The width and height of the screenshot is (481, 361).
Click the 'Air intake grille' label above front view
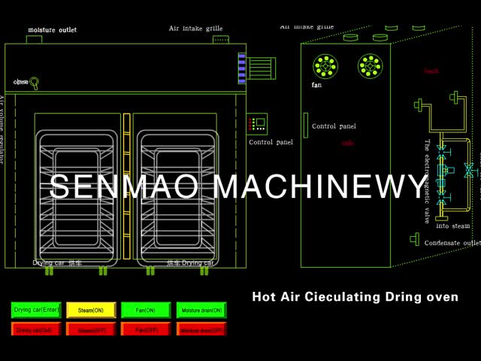(195, 29)
